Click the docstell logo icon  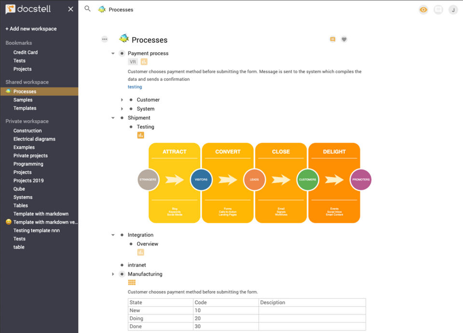coord(10,9)
